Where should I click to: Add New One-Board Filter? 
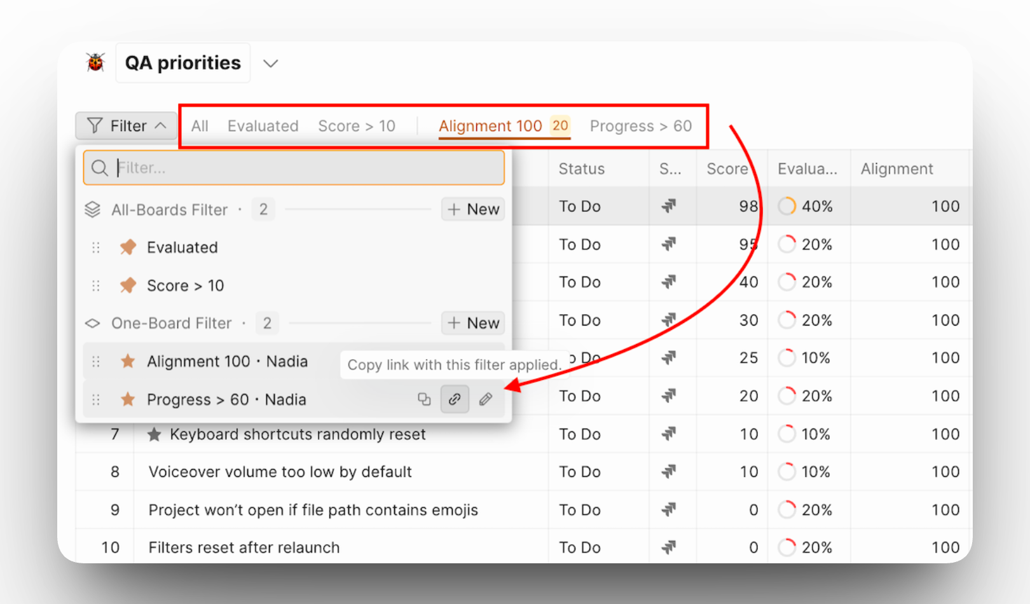coord(473,323)
